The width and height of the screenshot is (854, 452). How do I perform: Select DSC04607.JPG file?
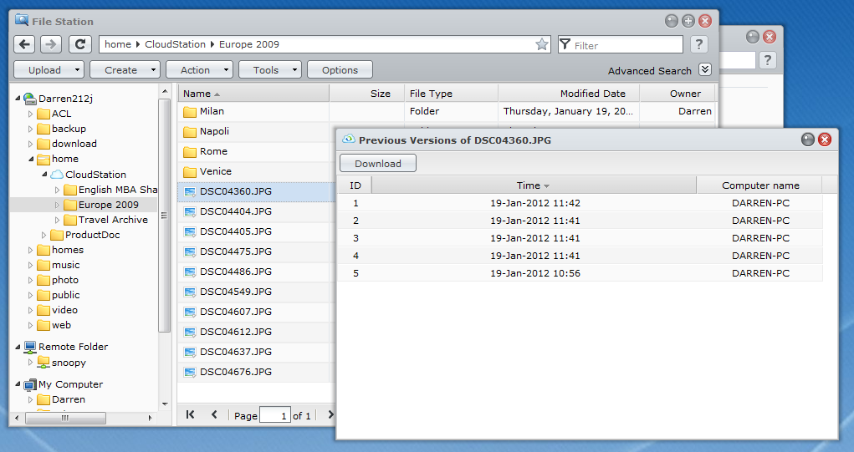[x=235, y=312]
